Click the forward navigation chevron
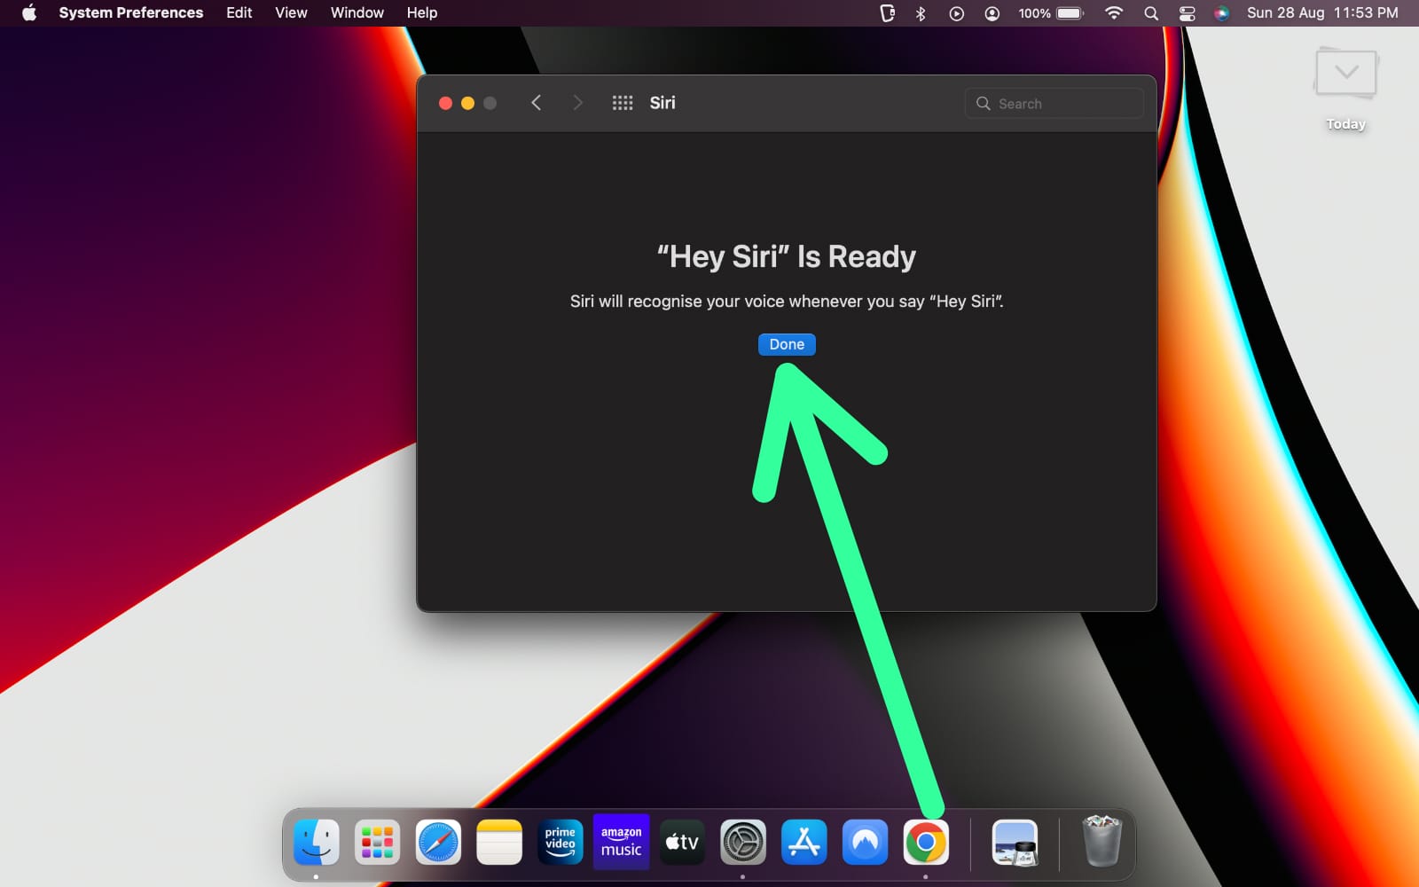This screenshot has height=887, width=1419. pyautogui.click(x=577, y=103)
